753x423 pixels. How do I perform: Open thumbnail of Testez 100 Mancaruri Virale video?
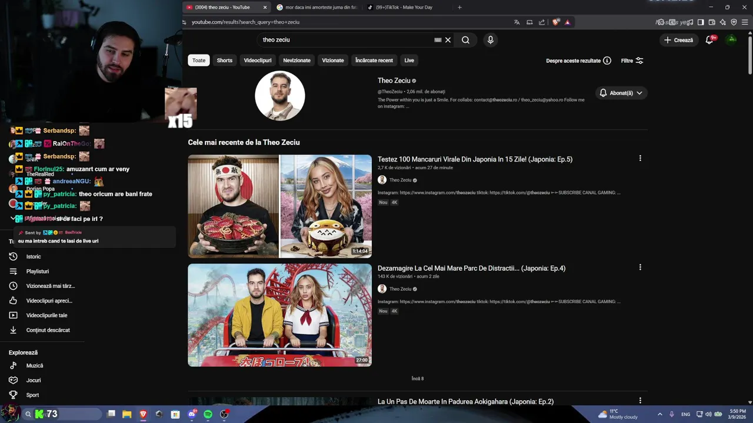[x=280, y=206]
